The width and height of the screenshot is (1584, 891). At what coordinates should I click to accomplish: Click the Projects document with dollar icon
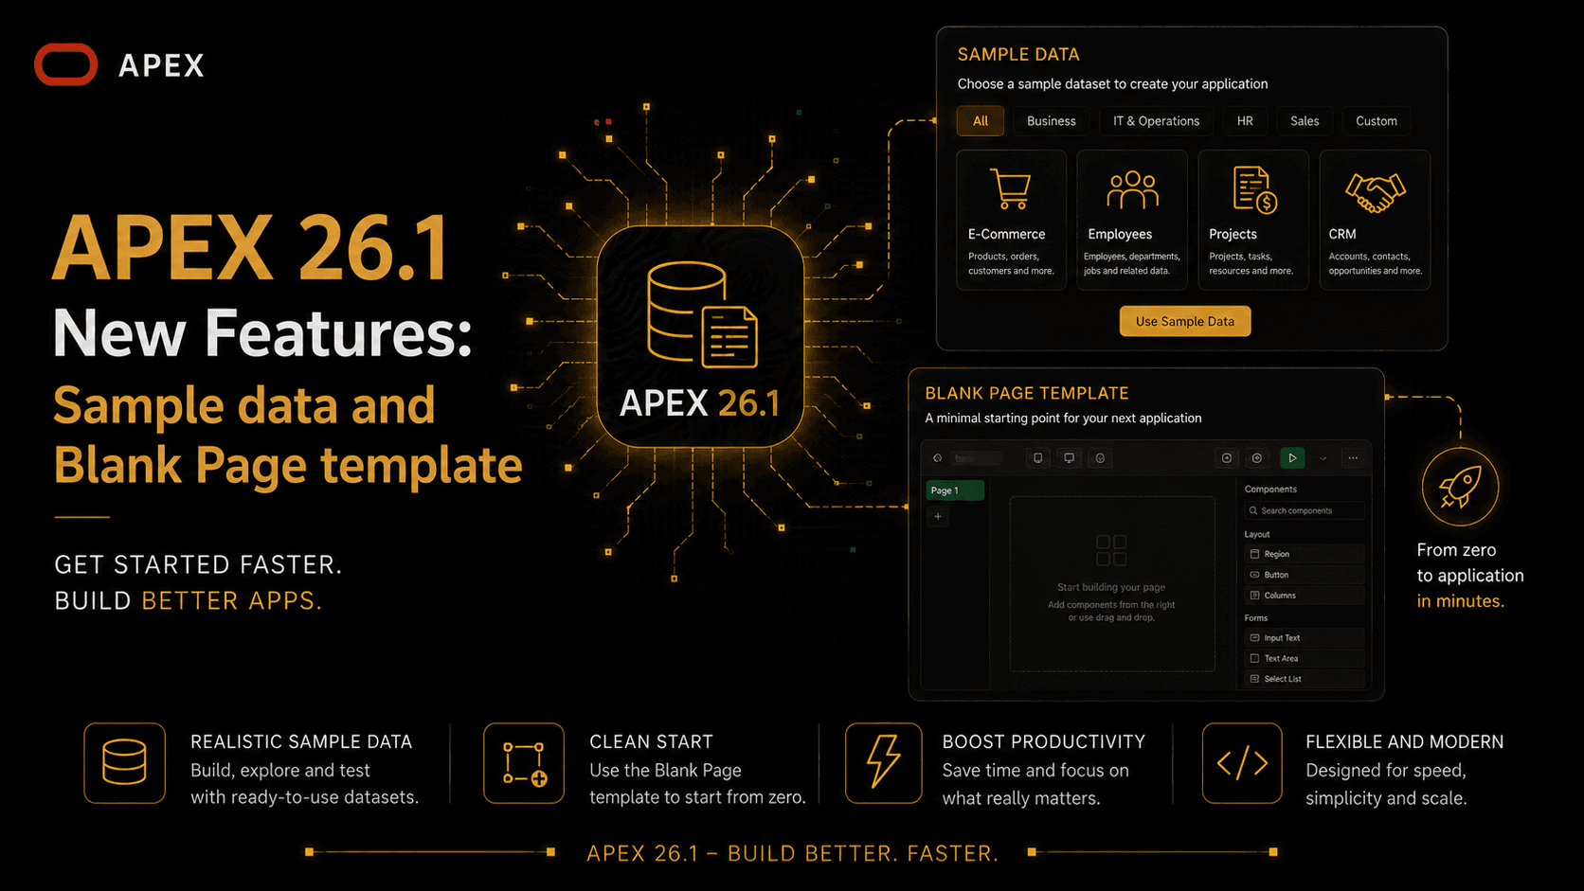[x=1254, y=189]
